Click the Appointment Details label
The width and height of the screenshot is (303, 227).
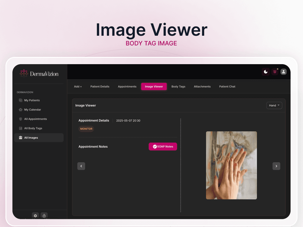click(94, 120)
